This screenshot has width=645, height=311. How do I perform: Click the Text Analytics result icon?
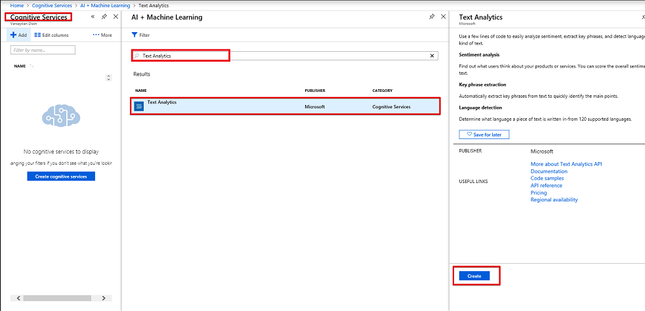tap(139, 106)
